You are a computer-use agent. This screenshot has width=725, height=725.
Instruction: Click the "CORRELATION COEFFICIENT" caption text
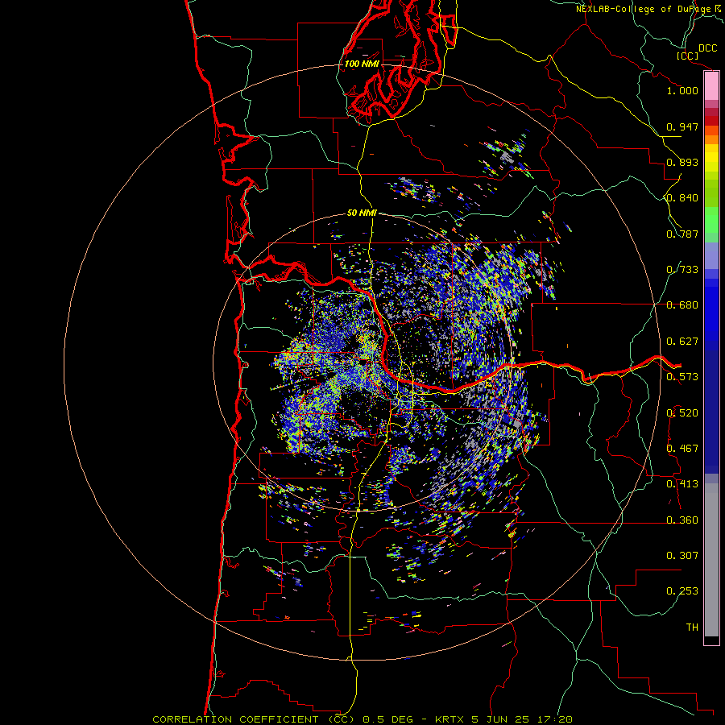tap(235, 719)
